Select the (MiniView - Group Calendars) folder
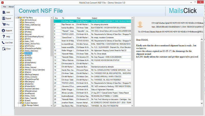205x116 pixels. 35,70
